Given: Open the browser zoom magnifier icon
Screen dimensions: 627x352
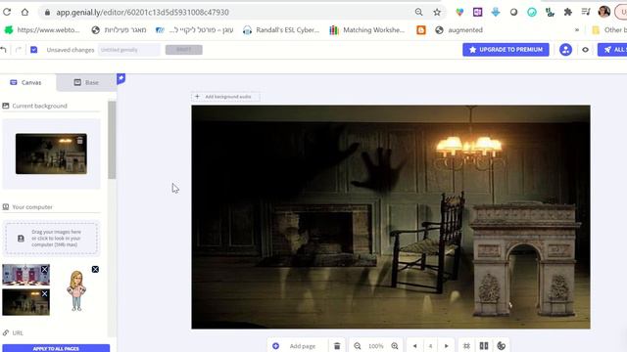Looking at the screenshot, I should [x=418, y=12].
